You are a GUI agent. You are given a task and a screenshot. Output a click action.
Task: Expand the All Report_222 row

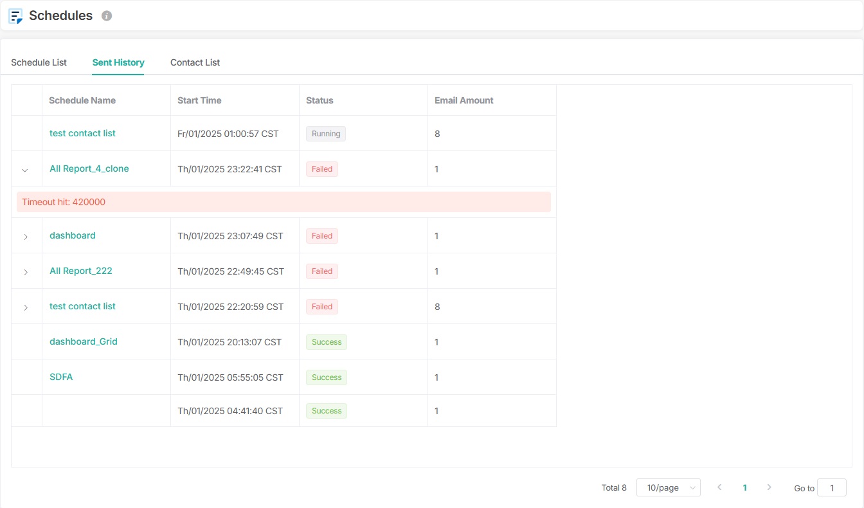(26, 272)
